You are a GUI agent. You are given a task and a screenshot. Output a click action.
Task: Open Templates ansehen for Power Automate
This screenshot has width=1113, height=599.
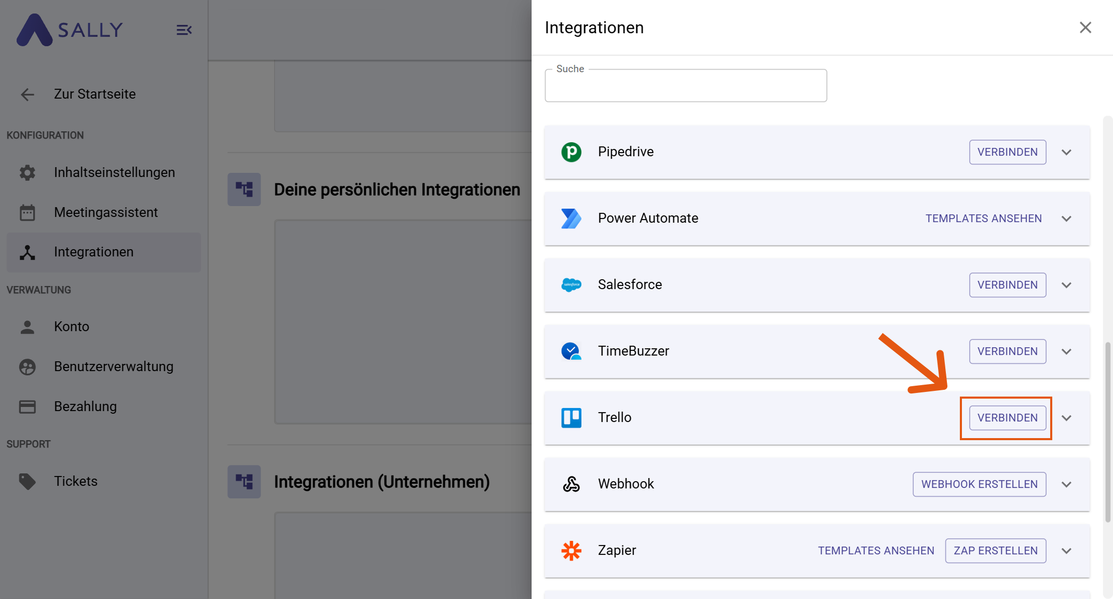[x=983, y=219]
